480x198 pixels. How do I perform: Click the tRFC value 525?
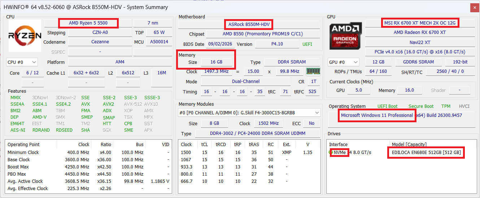click(313, 92)
